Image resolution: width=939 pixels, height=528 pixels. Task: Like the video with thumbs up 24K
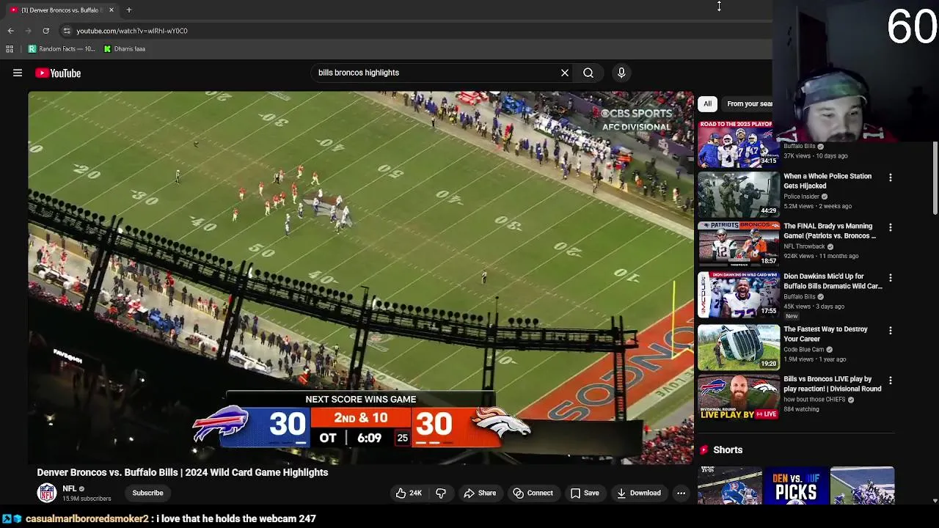point(409,493)
